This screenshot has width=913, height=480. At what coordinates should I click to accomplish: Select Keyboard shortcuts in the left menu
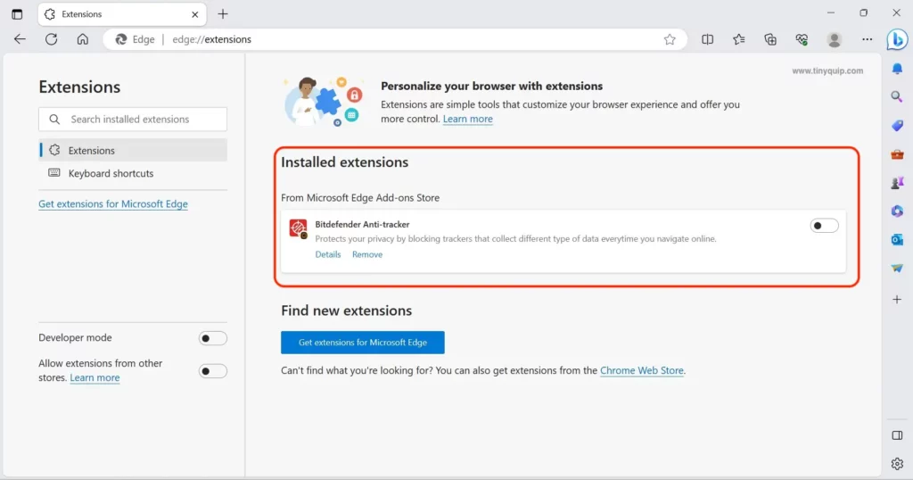point(134,173)
